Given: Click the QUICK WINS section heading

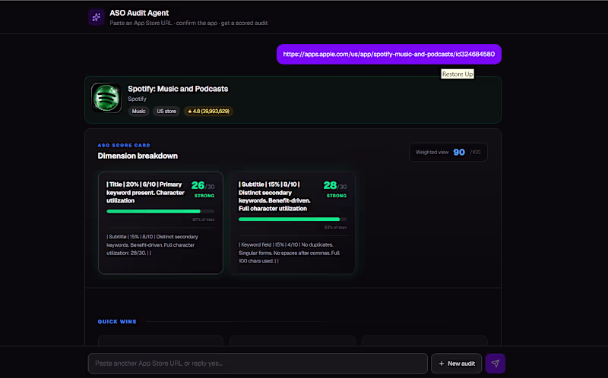Looking at the screenshot, I should [117, 322].
